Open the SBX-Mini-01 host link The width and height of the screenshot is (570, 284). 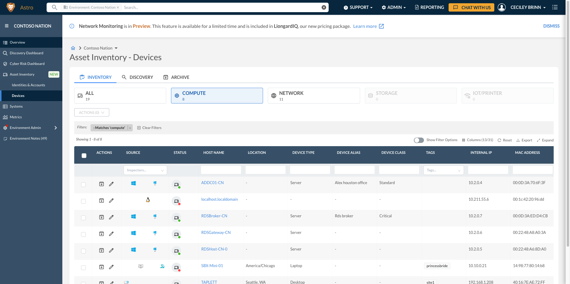212,266
